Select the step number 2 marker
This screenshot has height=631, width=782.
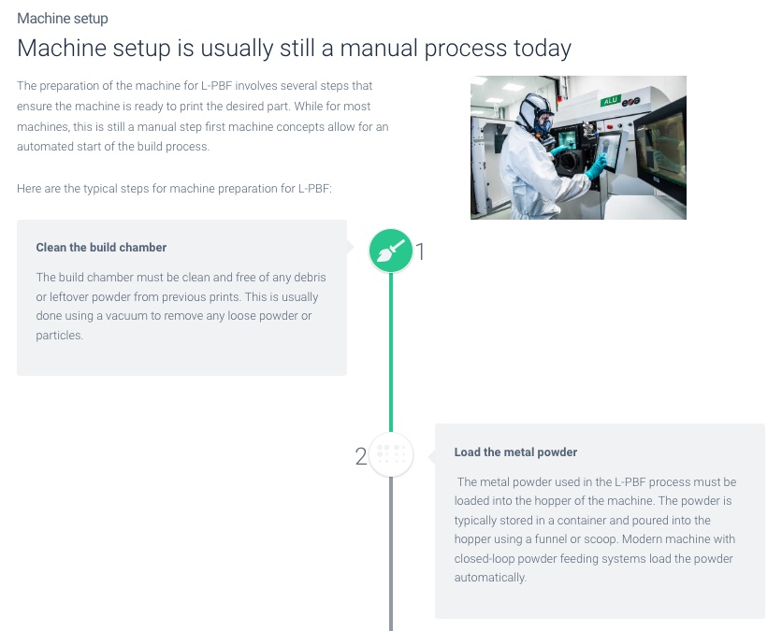coord(360,456)
